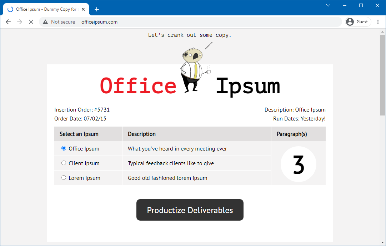The image size is (386, 246).
Task: Click the black Ipsum logo text
Action: [x=248, y=86]
